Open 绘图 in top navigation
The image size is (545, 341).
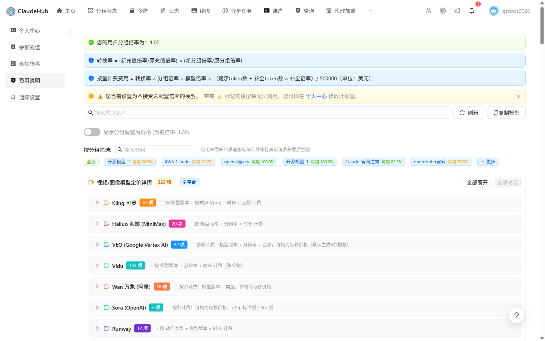coord(201,11)
